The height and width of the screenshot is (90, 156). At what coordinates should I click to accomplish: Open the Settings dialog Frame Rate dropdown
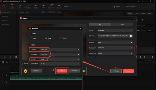pyautogui.click(x=60, y=64)
